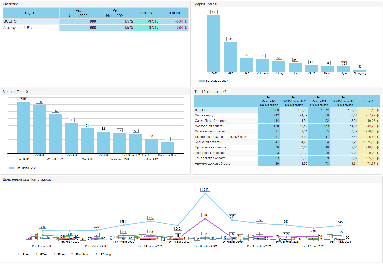
Task: Click the Ярославская область row
Action: point(287,147)
